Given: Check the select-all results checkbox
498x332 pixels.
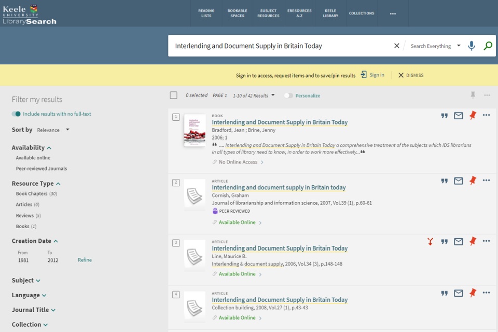Looking at the screenshot, I should click(x=174, y=95).
